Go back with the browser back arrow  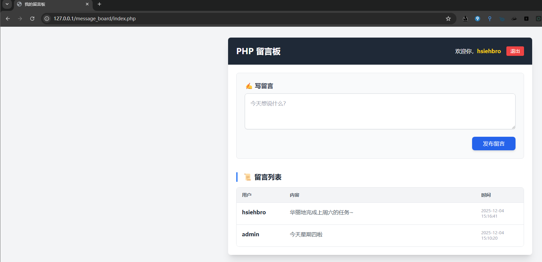click(x=8, y=19)
